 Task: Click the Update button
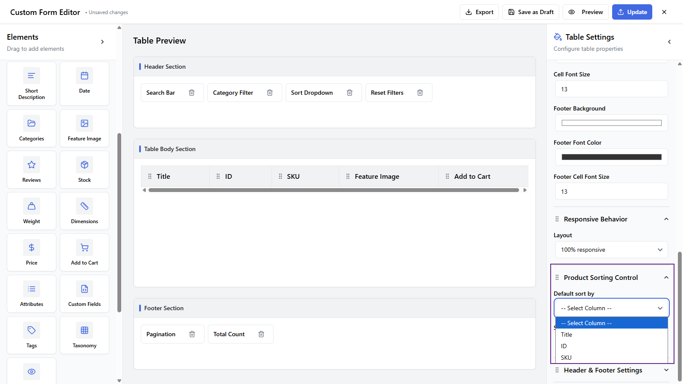click(x=632, y=12)
